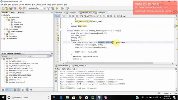Image resolution: width=178 pixels, height=100 pixels.
Task: Click the Re-run green arrows icon in Output
Action: 56,72
